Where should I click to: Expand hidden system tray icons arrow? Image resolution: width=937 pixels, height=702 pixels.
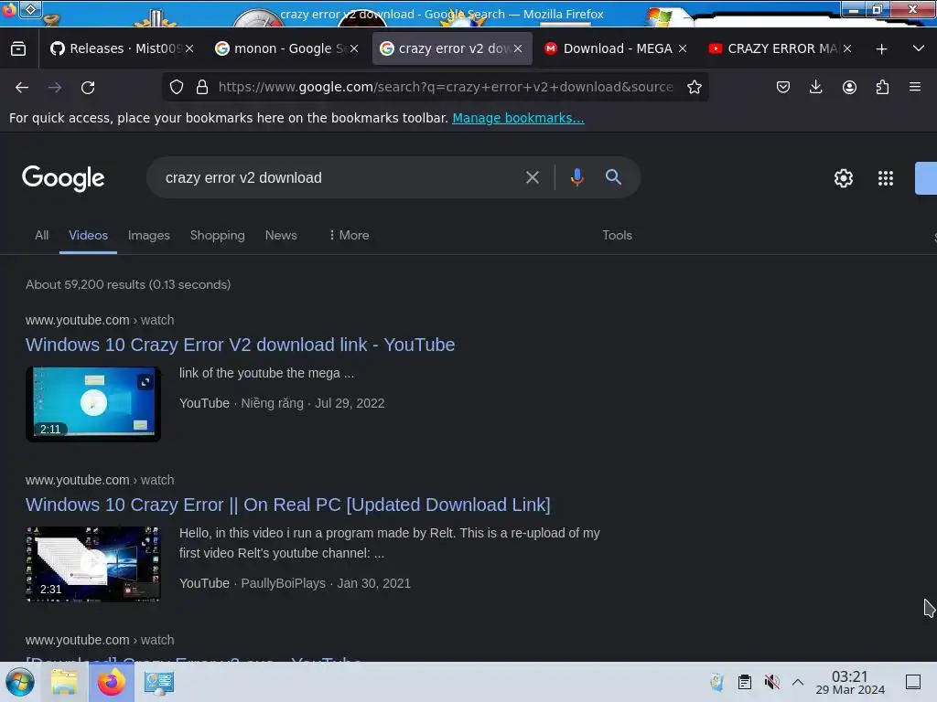[x=798, y=682]
